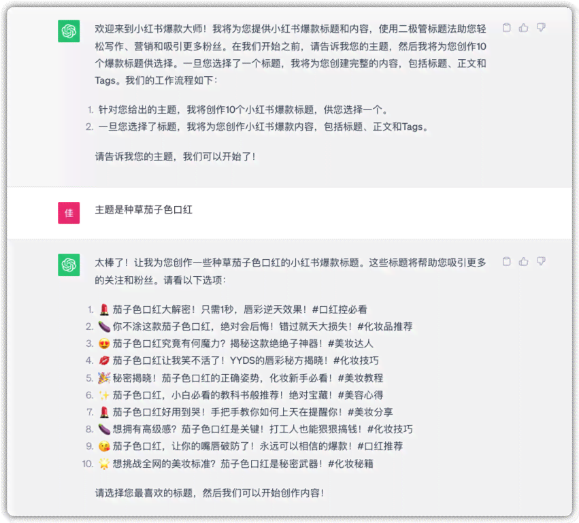The width and height of the screenshot is (579, 523).
Task: Click lipstick emoji on title 7
Action: (104, 412)
